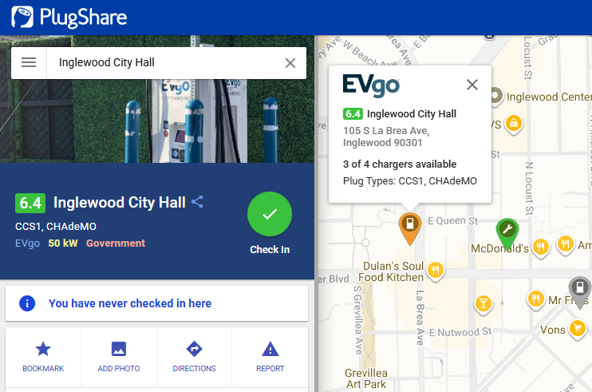Close the EVgo map popup
The image size is (592, 392).
[x=472, y=85]
